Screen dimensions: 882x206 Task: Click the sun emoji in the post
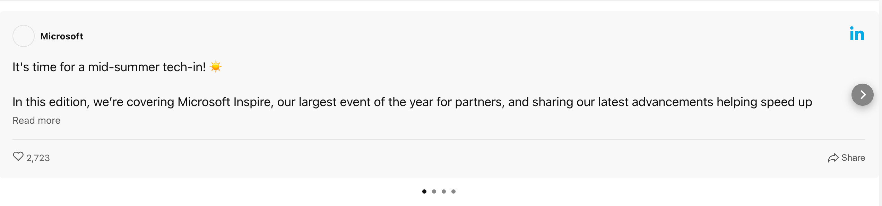(216, 66)
